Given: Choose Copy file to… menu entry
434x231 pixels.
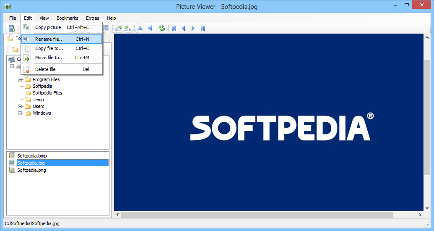Looking at the screenshot, I should pyautogui.click(x=62, y=48).
